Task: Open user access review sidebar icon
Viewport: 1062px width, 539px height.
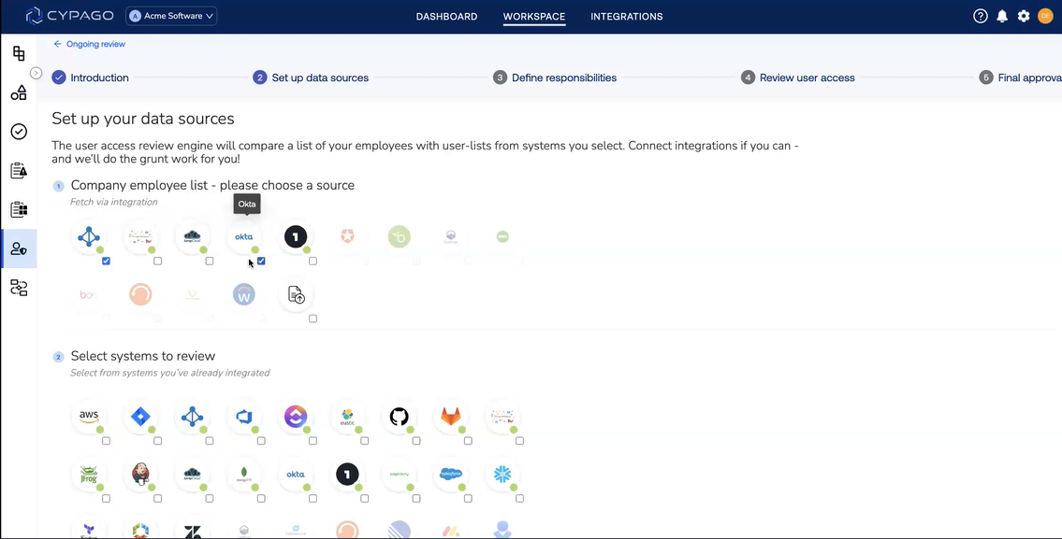Action: point(19,248)
